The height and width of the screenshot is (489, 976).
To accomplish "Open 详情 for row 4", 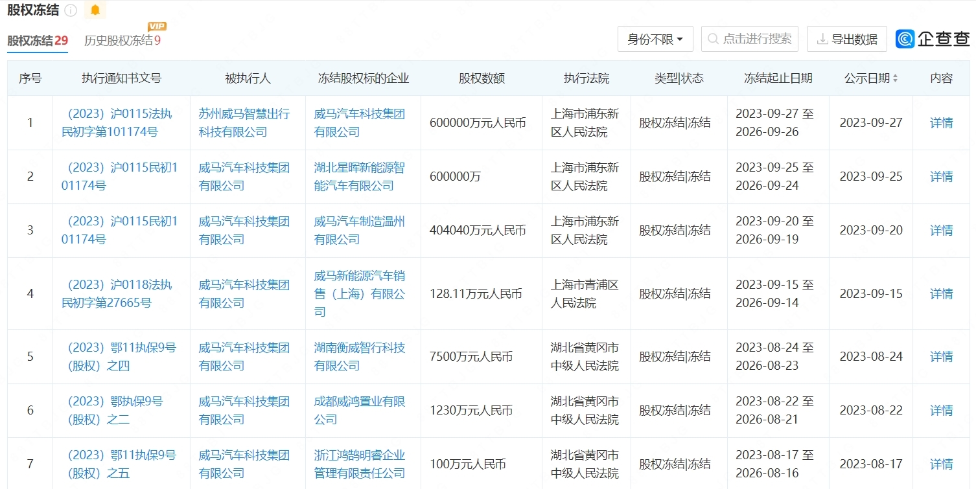I will pos(941,294).
